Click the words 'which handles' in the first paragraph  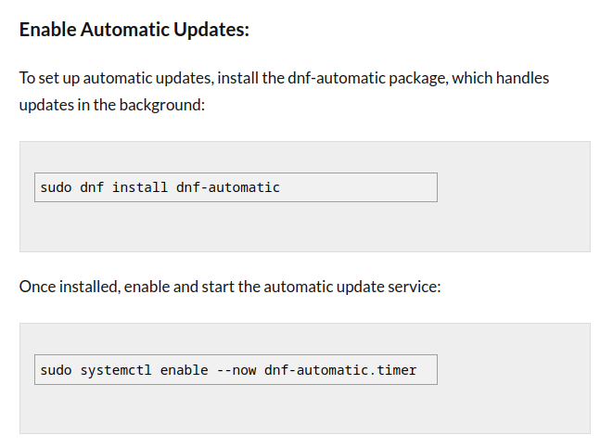tap(501, 78)
